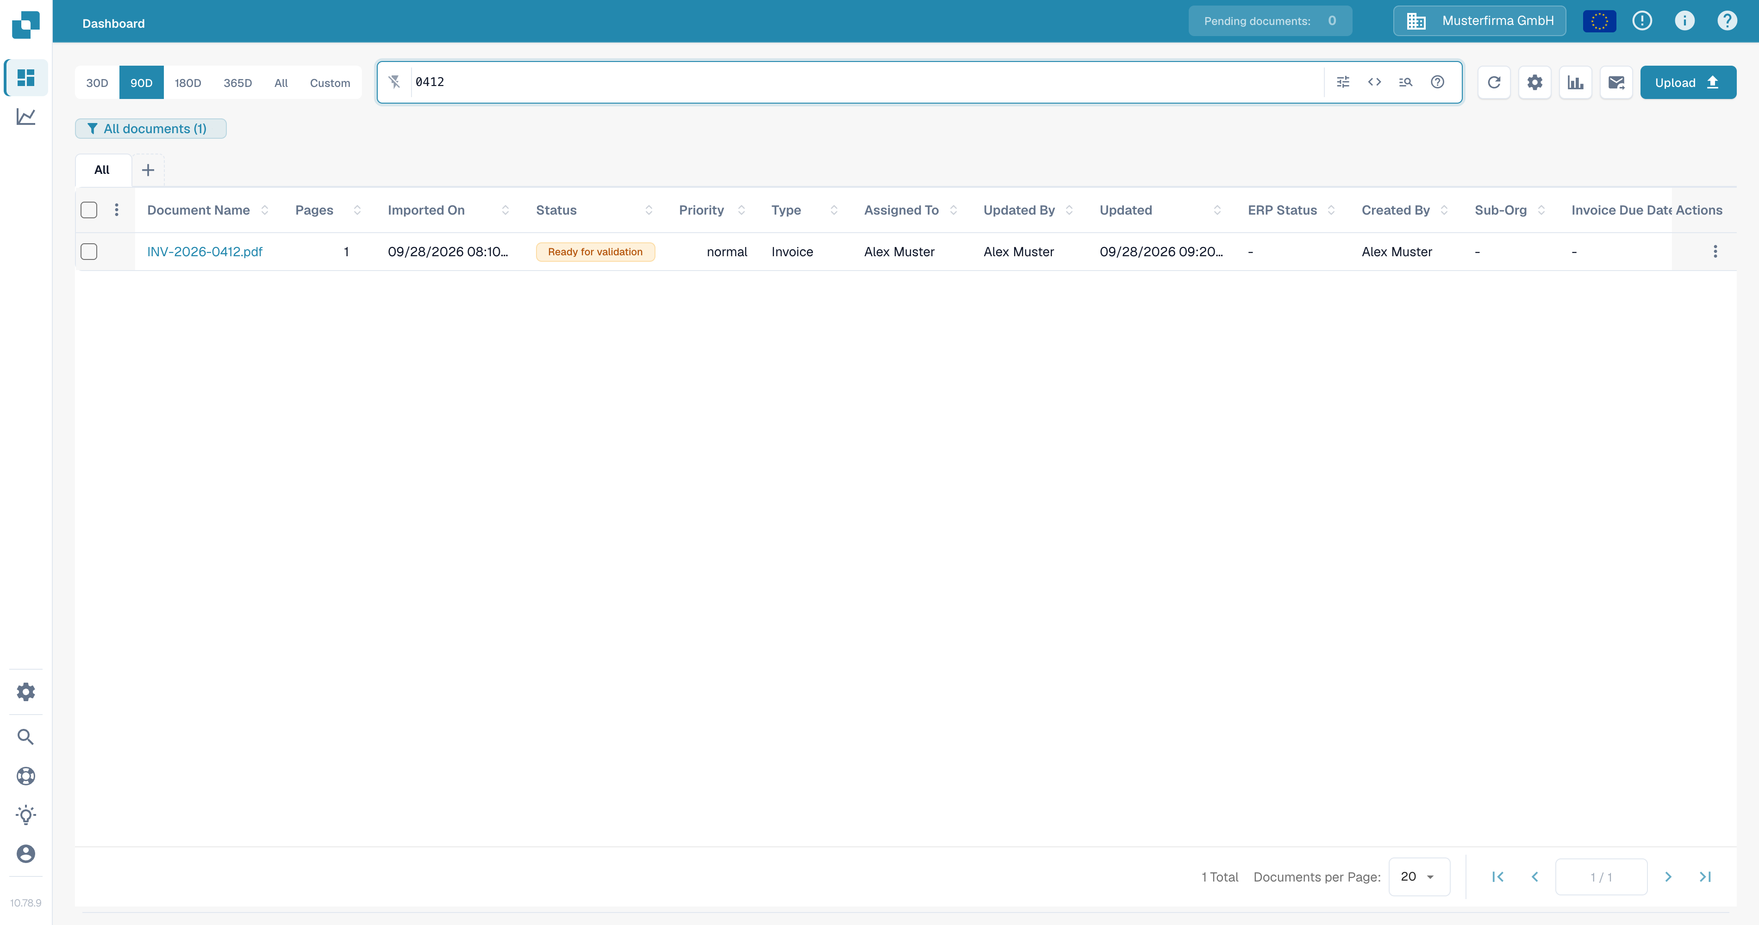
Task: Tick the select-all checkbox in table header
Action: click(x=89, y=210)
